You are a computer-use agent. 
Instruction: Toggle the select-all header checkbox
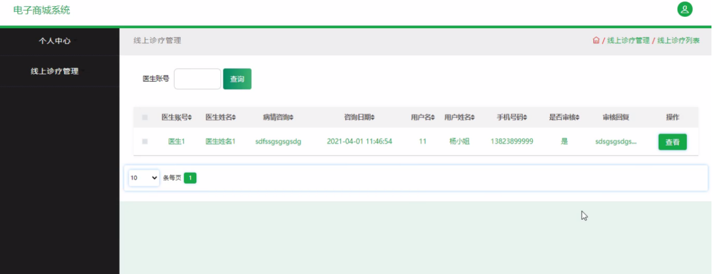145,117
